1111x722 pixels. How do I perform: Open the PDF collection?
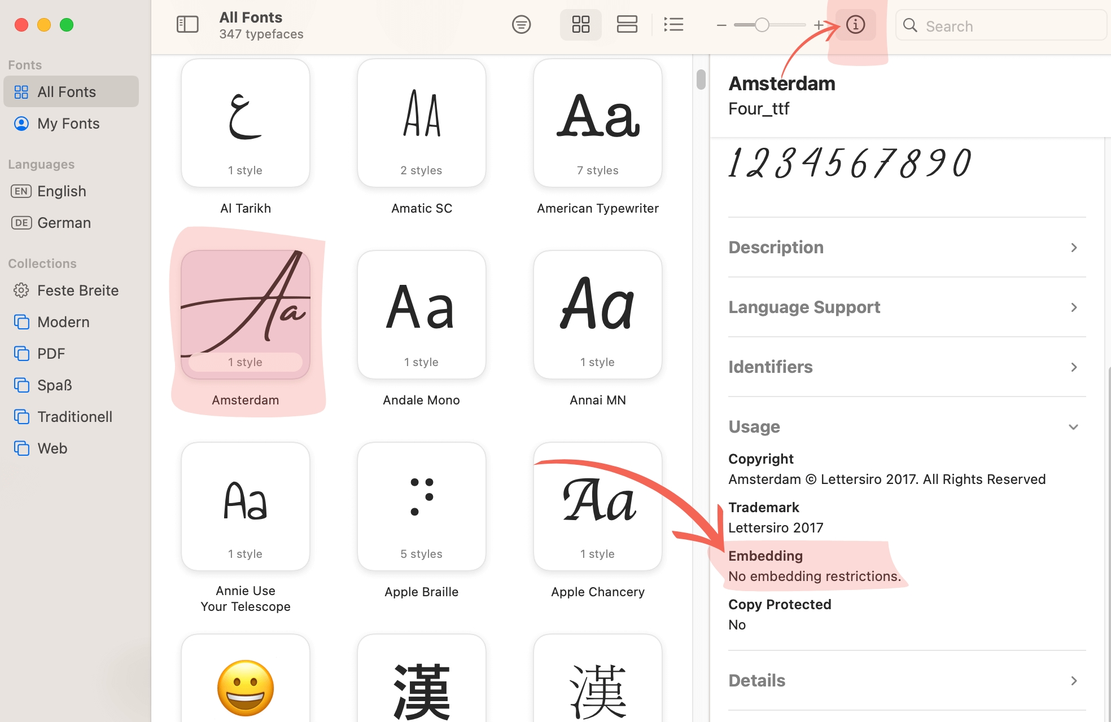[x=51, y=354]
